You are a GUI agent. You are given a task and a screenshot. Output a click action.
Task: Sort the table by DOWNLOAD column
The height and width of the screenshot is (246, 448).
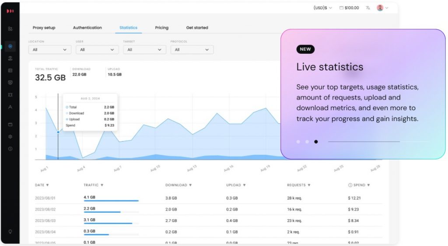click(x=178, y=185)
